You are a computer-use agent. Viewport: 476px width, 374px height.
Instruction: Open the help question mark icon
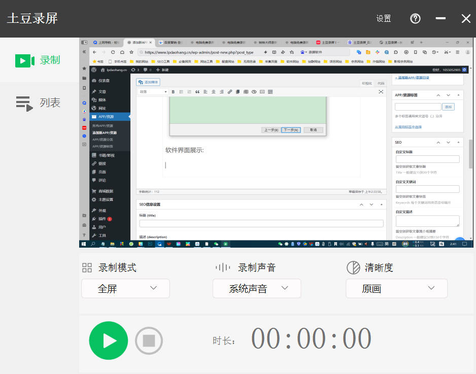coord(415,19)
